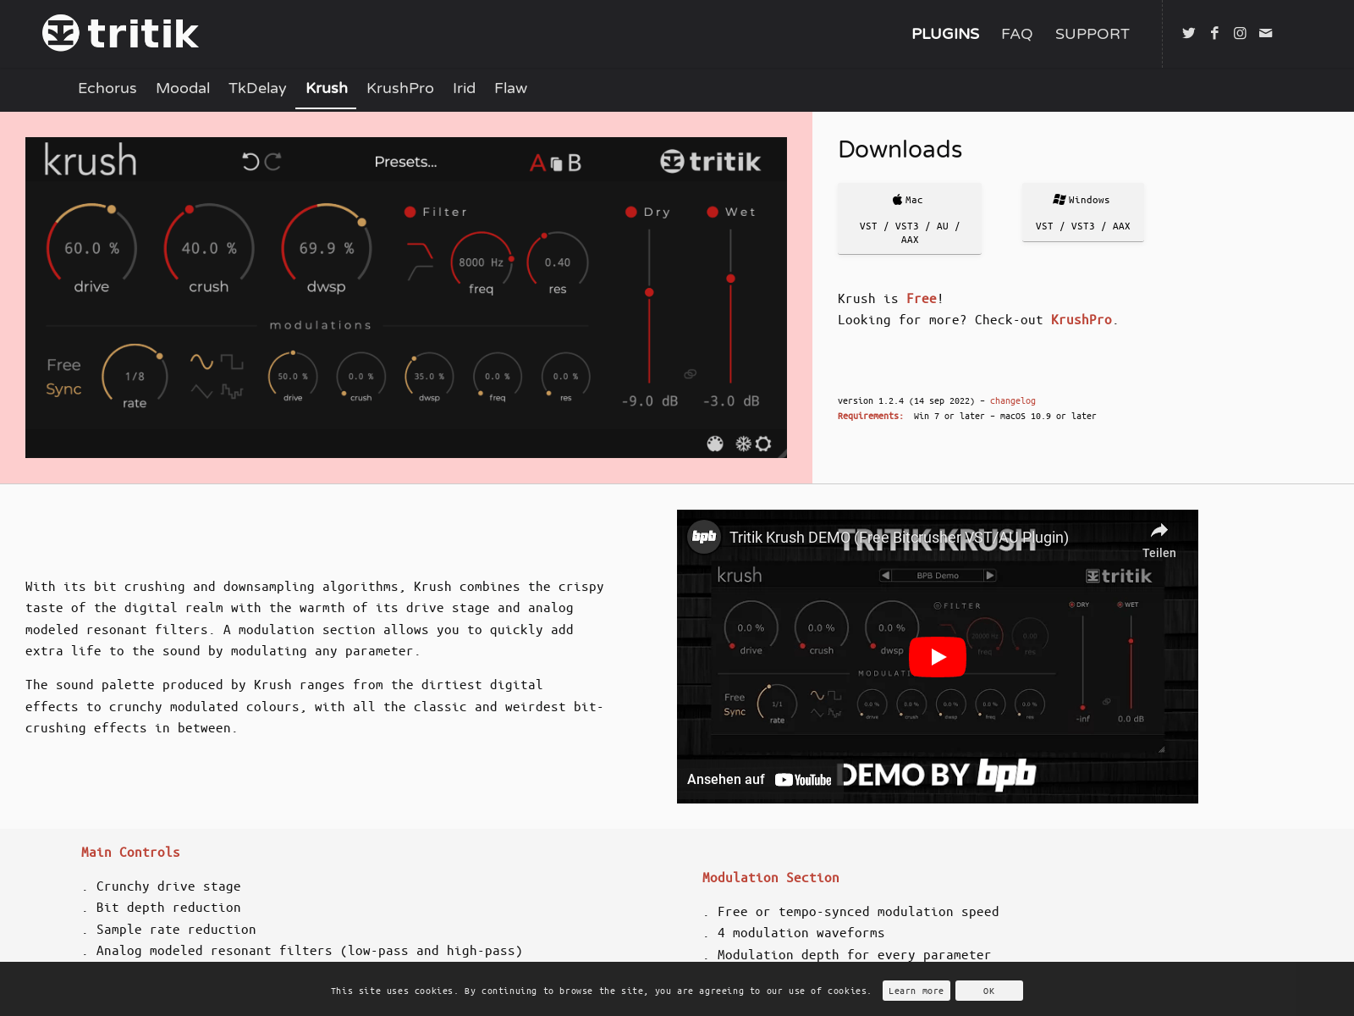1354x1016 pixels.
Task: Click the color palette icon
Action: (x=715, y=444)
